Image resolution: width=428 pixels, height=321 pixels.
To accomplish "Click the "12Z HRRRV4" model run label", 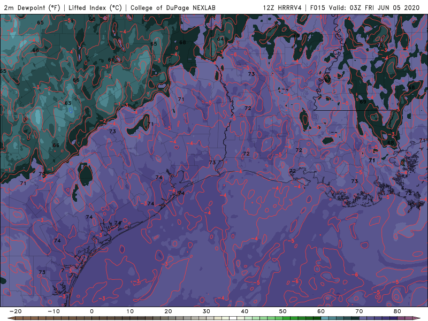I will coord(282,7).
